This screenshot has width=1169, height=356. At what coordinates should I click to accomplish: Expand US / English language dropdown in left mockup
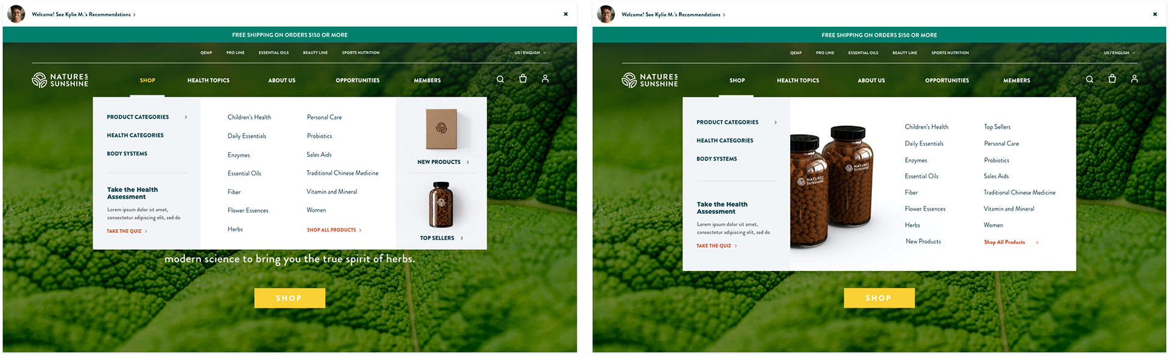click(x=530, y=53)
